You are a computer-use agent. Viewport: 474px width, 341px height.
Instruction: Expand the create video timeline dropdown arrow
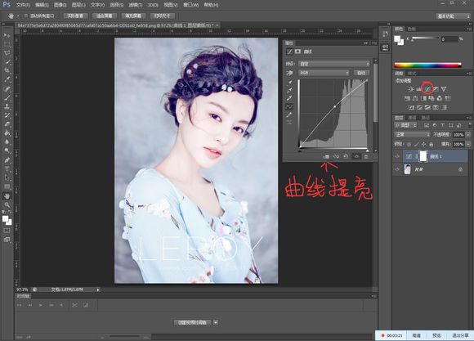[x=216, y=322]
